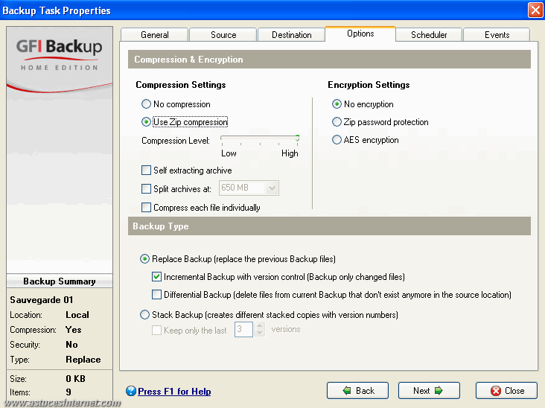The image size is (545, 408).
Task: Decrease versions count with down arrow
Action: [259, 333]
